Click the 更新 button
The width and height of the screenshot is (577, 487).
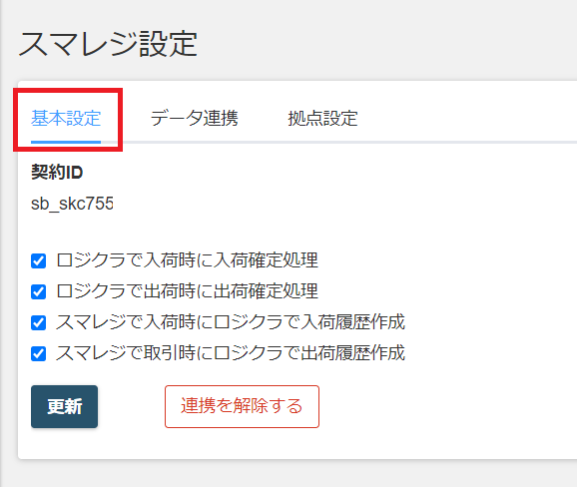(x=65, y=406)
